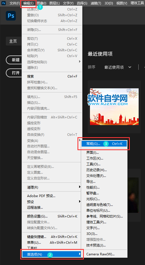
Task: Click the 新建 button
Action: coord(14,60)
